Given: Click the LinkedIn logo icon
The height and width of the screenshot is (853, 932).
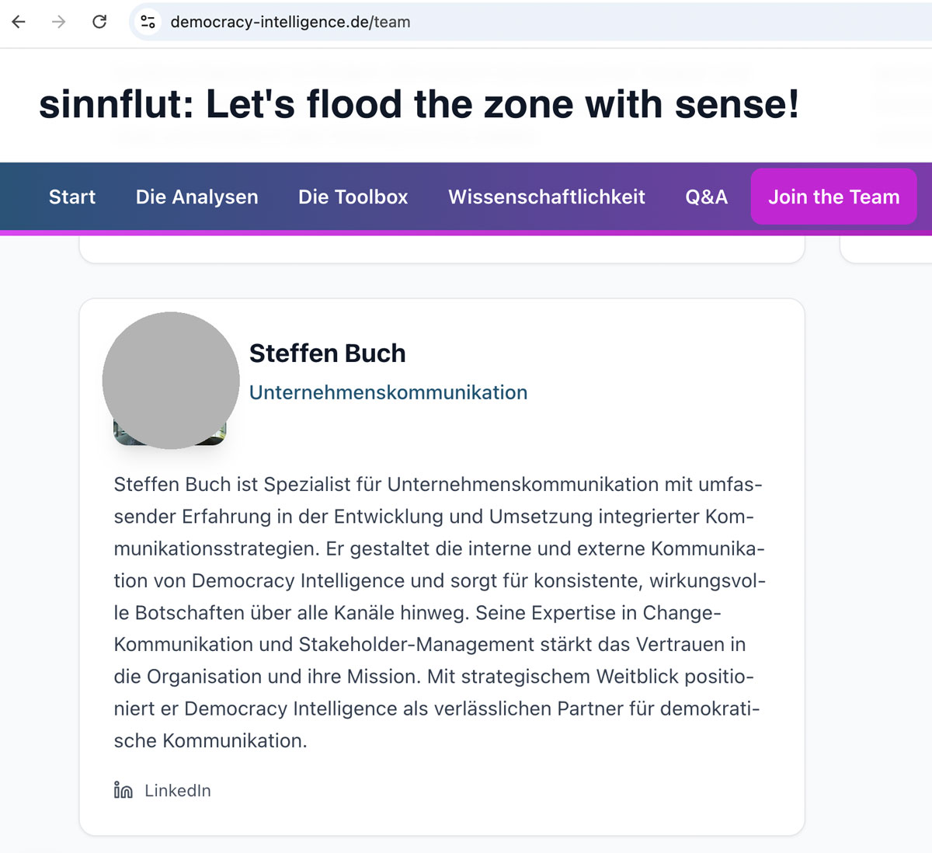Looking at the screenshot, I should [x=123, y=790].
